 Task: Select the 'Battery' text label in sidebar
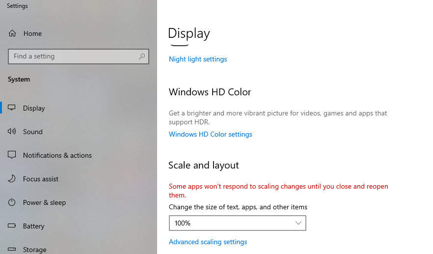click(33, 226)
